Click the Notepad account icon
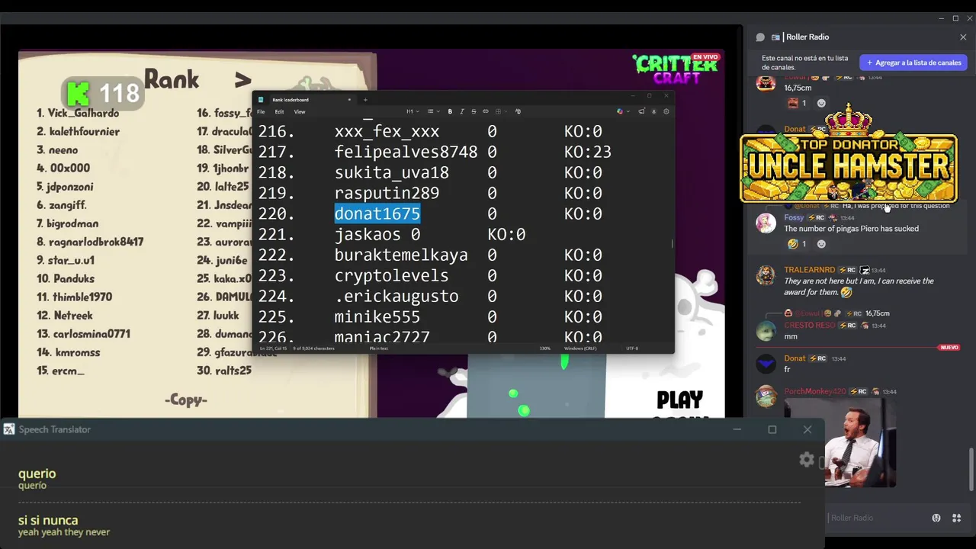976x549 pixels. pos(653,111)
